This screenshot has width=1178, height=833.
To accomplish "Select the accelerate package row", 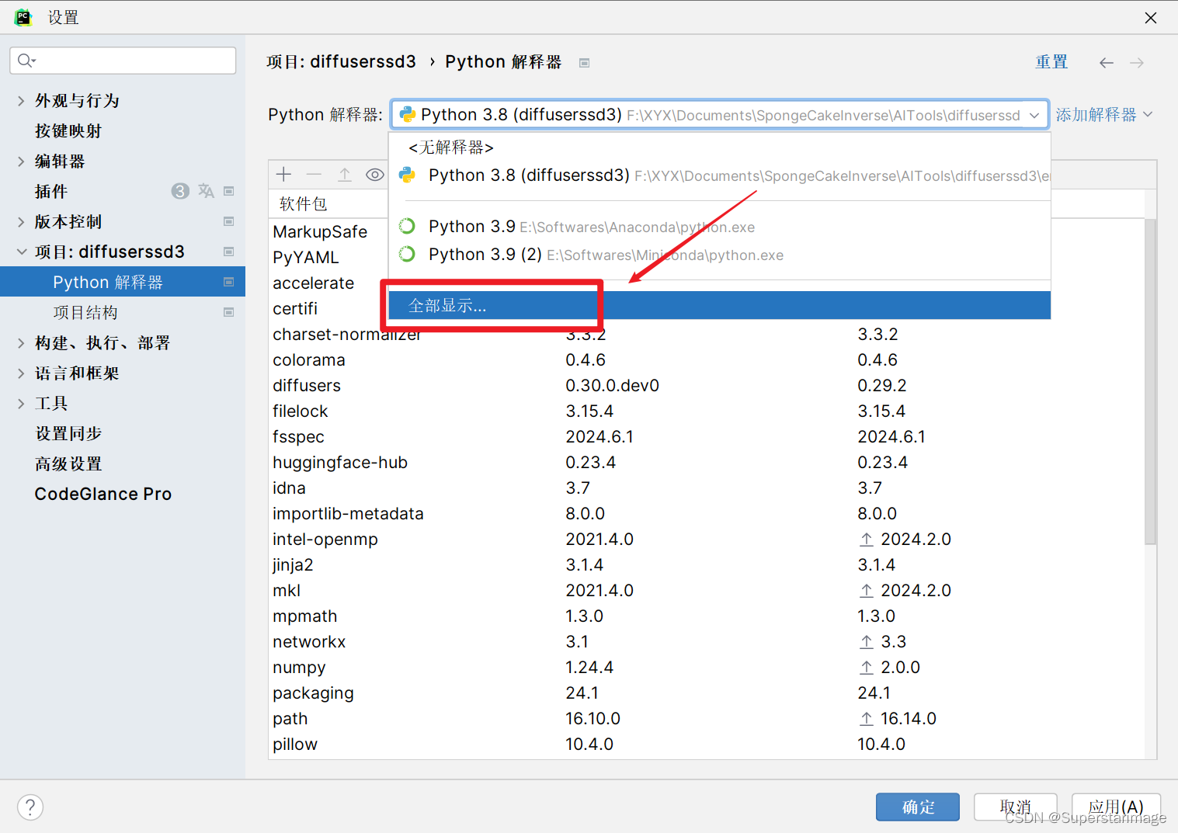I will [313, 283].
